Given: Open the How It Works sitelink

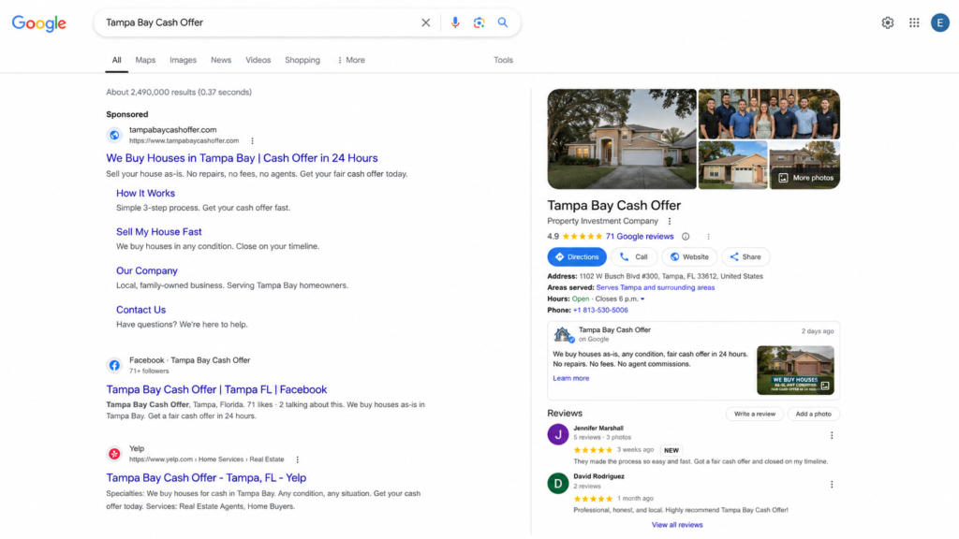Looking at the screenshot, I should (x=145, y=193).
